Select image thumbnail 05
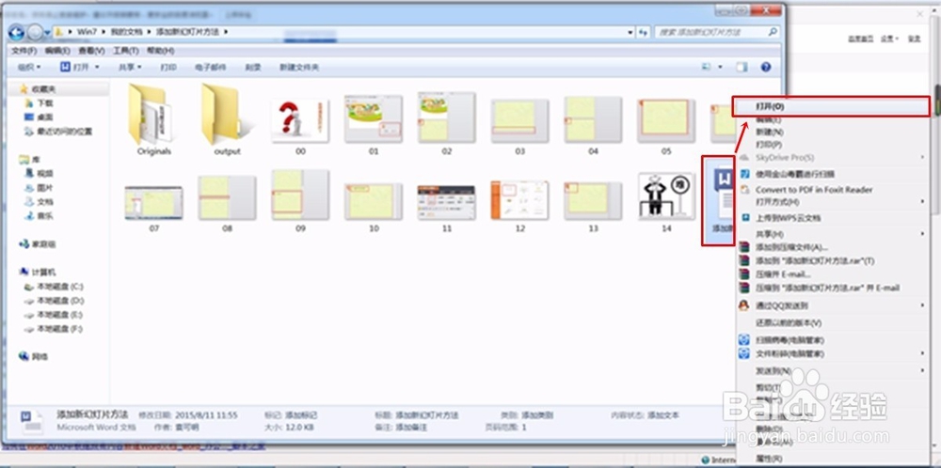The width and height of the screenshot is (941, 468). (666, 120)
